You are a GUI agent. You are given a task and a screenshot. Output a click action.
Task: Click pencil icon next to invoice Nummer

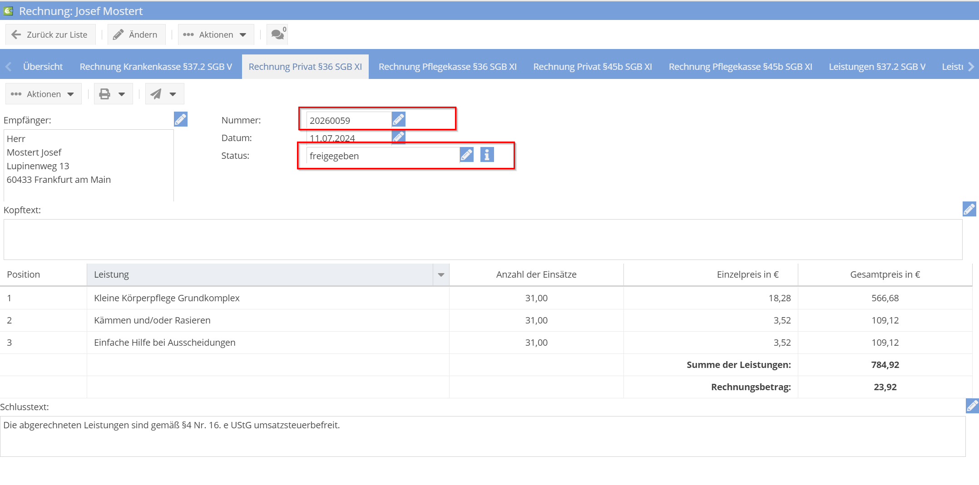coord(398,120)
